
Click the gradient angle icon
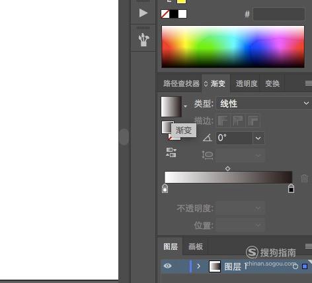pos(208,138)
